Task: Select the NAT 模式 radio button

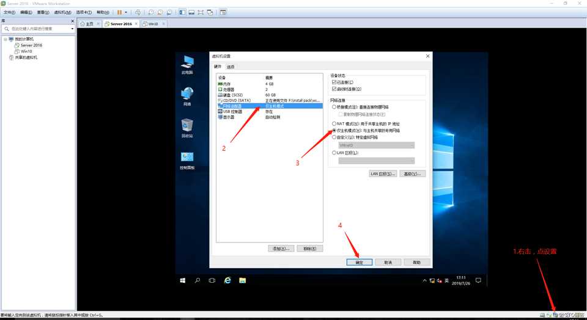Action: pos(334,124)
